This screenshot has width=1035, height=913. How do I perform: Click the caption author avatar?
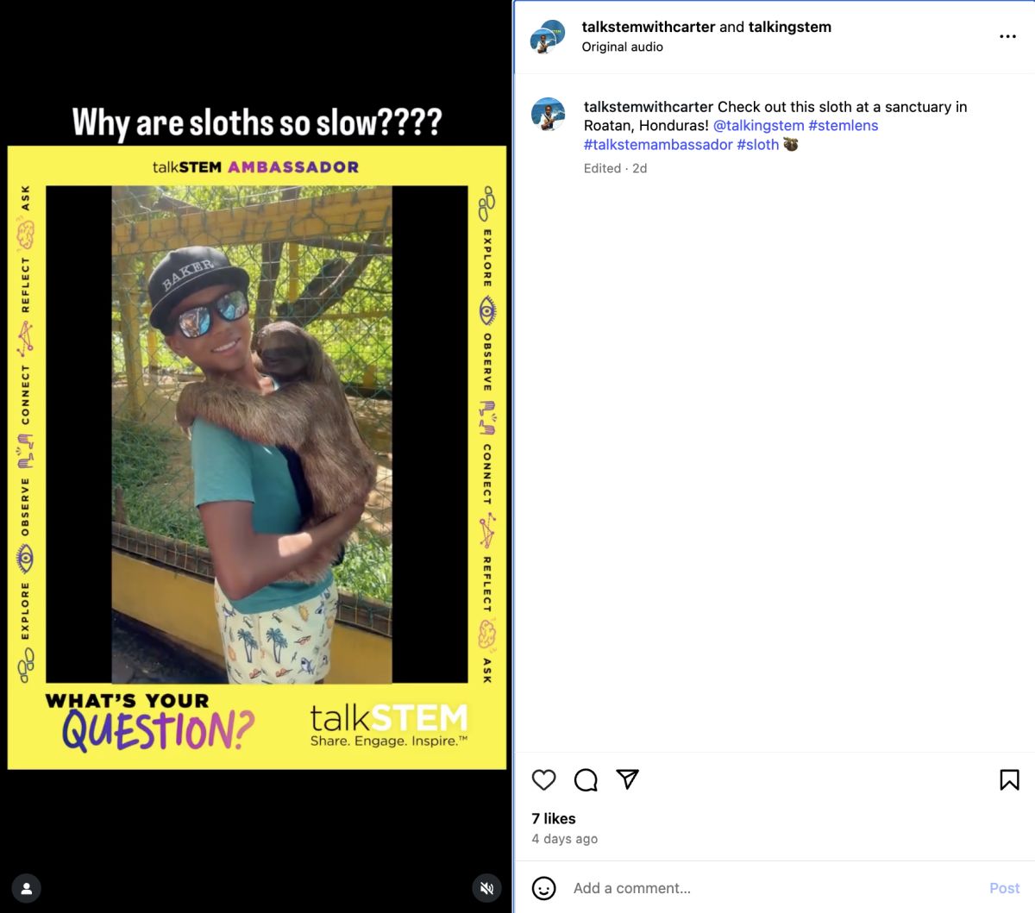coord(548,115)
